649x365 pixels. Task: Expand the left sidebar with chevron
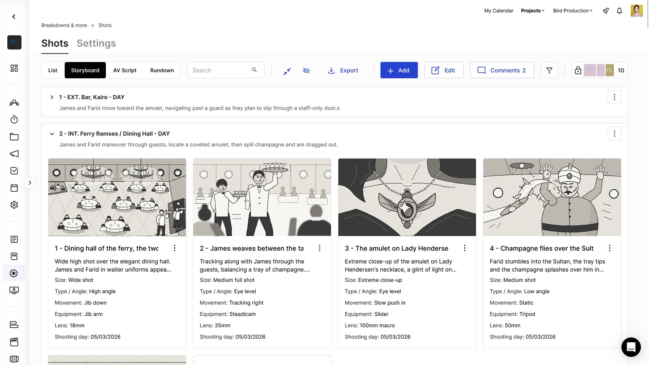click(x=30, y=183)
